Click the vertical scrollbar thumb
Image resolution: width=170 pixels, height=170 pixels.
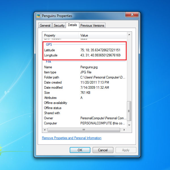point(129,111)
